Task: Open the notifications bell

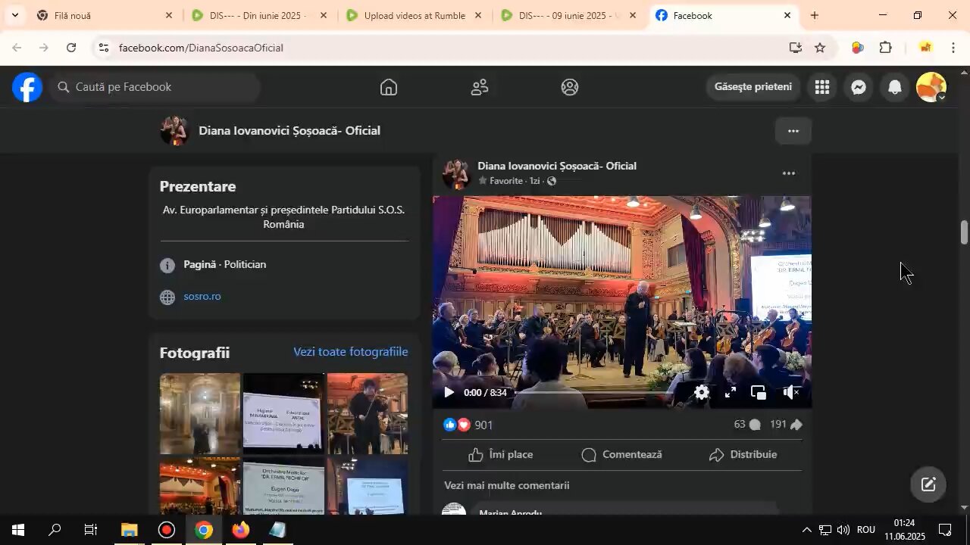Action: 895,87
